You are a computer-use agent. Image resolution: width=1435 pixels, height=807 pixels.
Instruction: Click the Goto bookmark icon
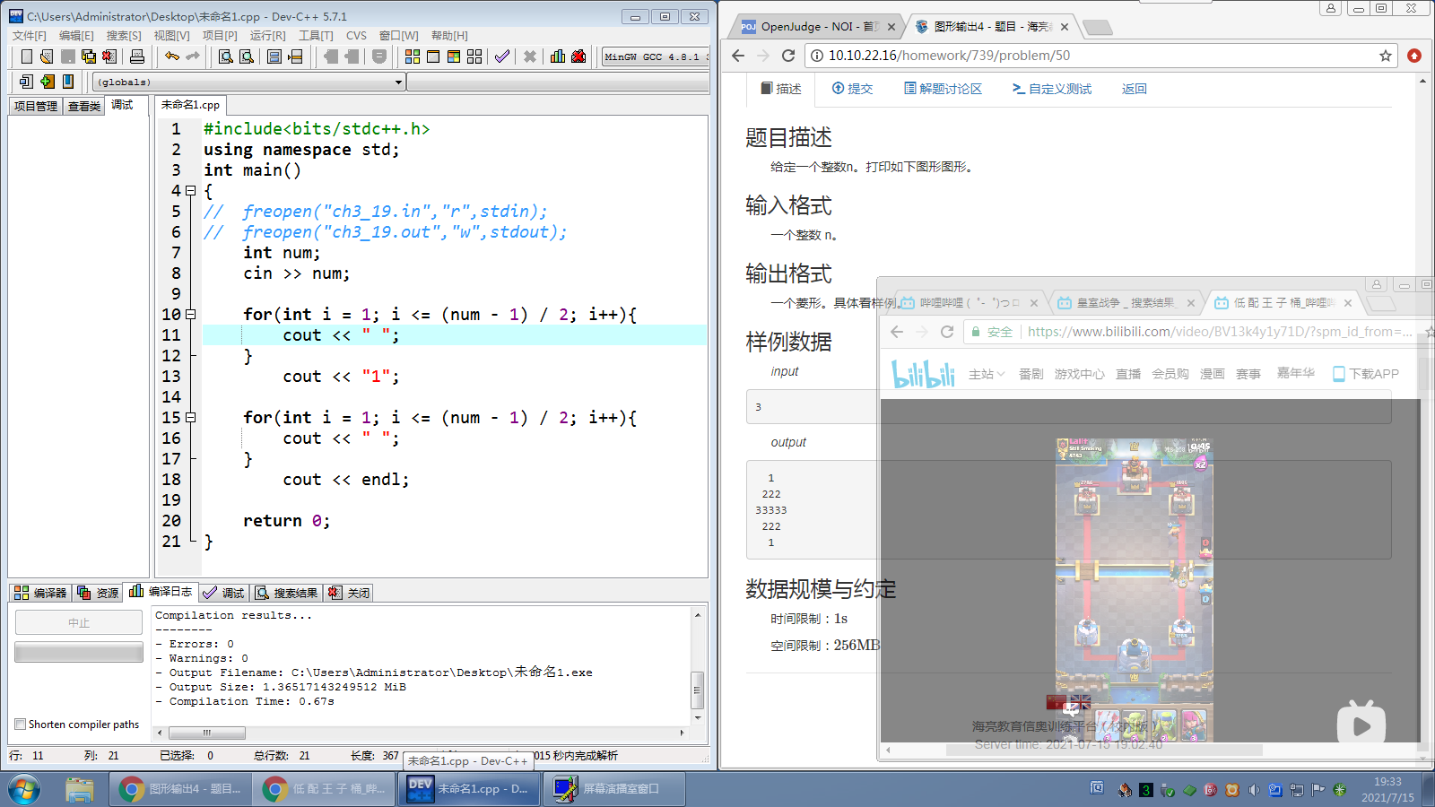[x=68, y=82]
